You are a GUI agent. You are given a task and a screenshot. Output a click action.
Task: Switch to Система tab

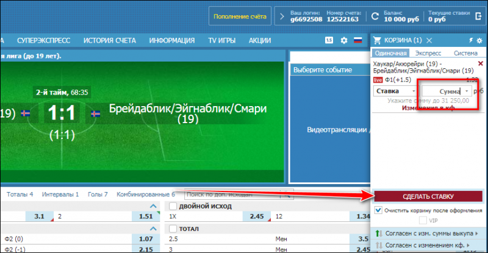click(x=465, y=53)
